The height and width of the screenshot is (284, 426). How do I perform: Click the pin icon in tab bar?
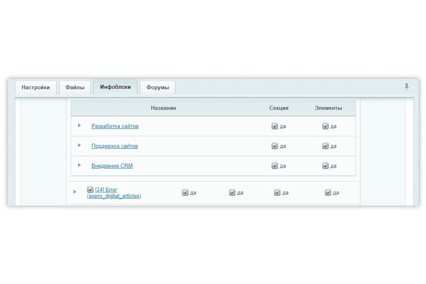[x=407, y=87]
